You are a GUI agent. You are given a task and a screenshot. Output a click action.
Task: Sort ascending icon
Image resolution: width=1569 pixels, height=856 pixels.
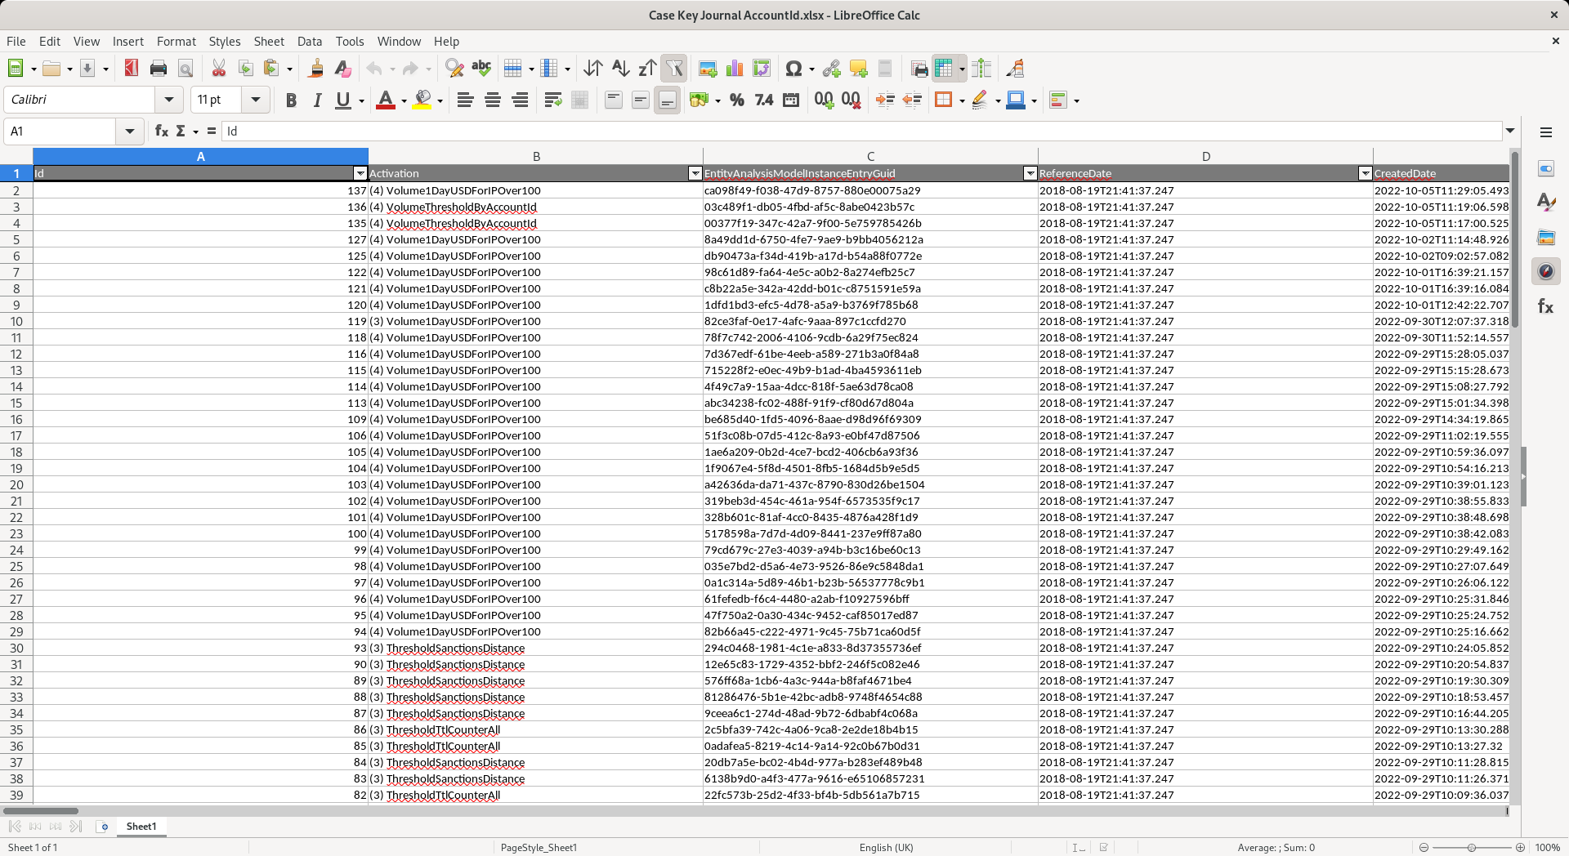click(x=621, y=69)
